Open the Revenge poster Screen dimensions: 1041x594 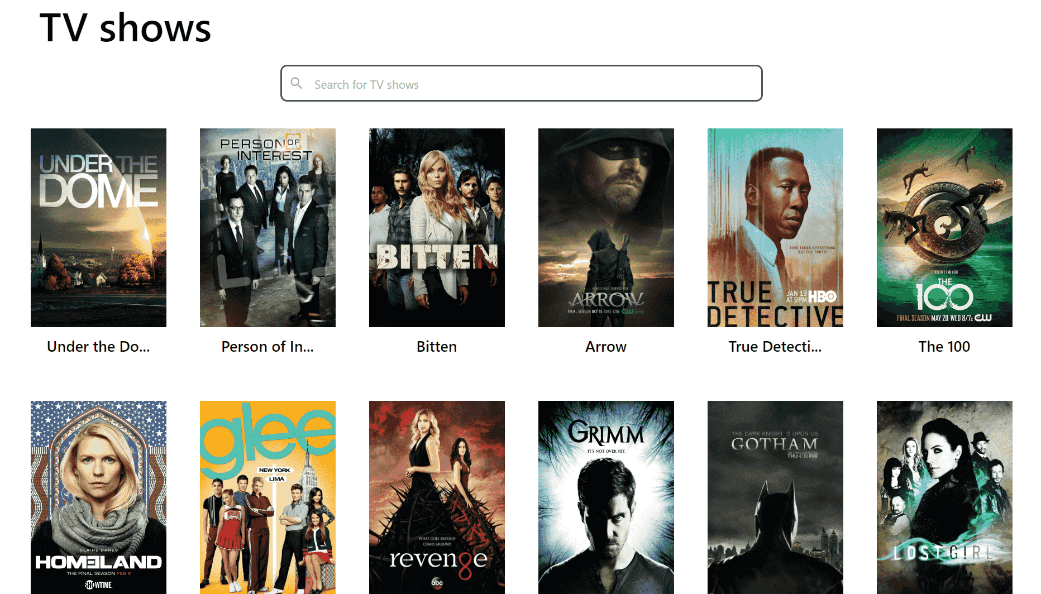point(437,497)
